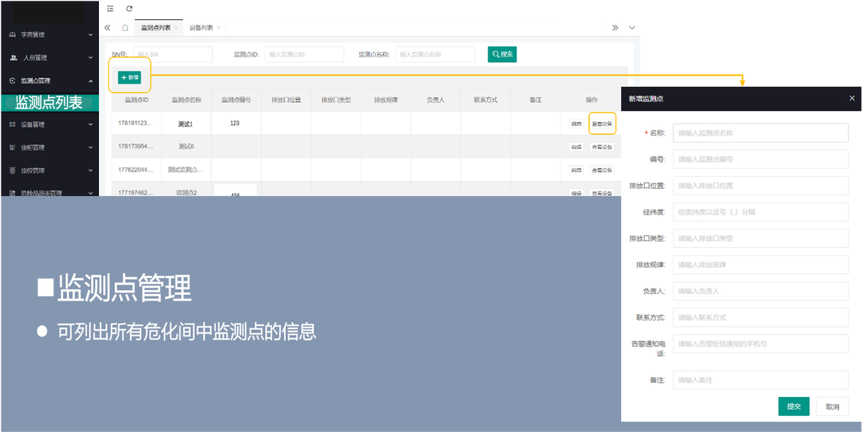Click 编辑 in the 测试1 row
Screen dimensions: 862x432
coord(576,124)
